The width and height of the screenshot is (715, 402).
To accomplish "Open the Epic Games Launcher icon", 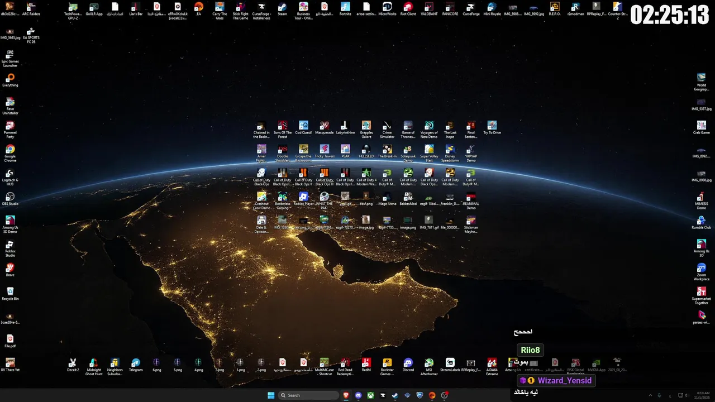I will 10,59.
